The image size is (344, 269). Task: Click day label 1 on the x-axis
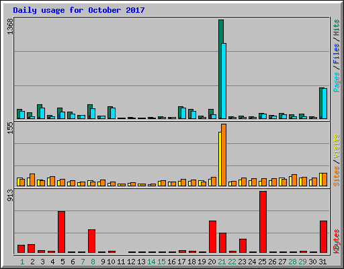pos(22,262)
